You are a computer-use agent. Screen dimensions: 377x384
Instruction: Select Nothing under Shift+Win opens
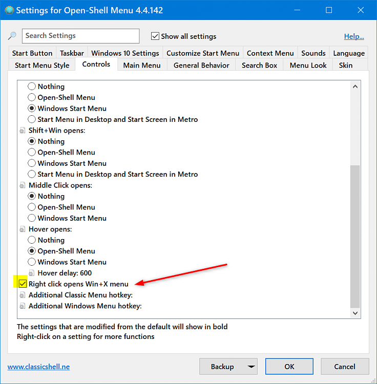(32, 141)
